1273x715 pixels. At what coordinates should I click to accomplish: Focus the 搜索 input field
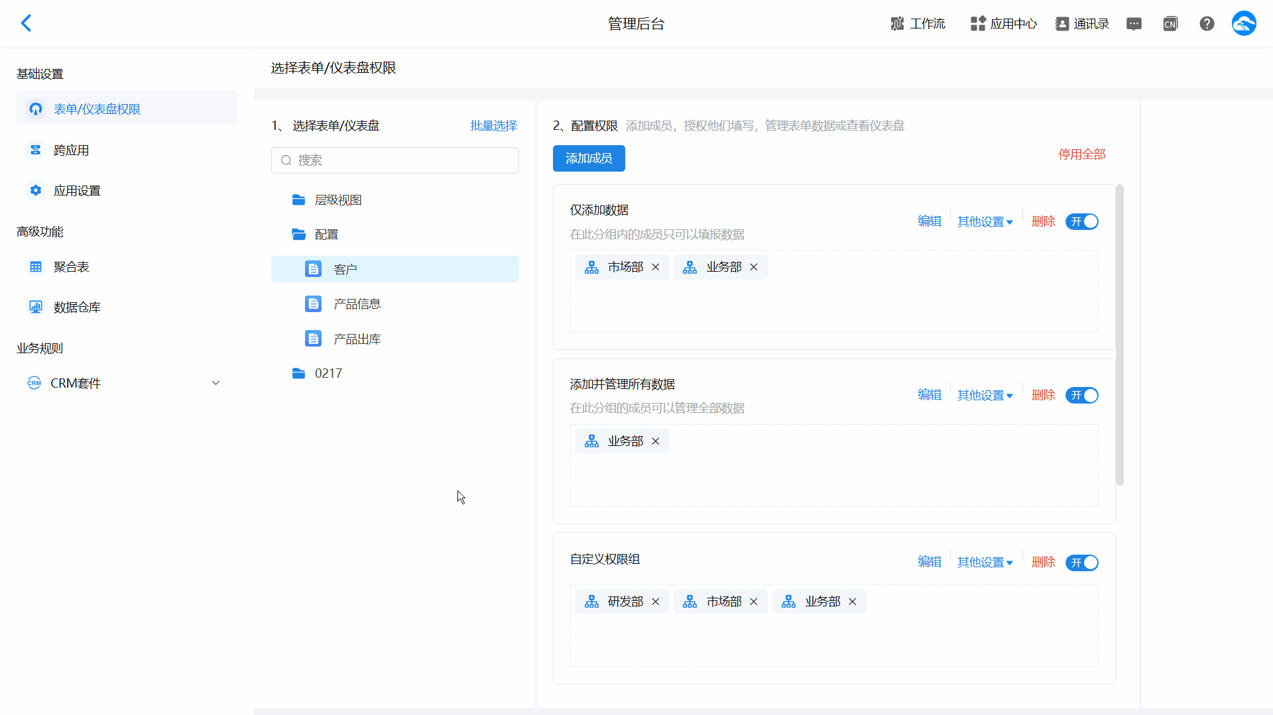[395, 160]
